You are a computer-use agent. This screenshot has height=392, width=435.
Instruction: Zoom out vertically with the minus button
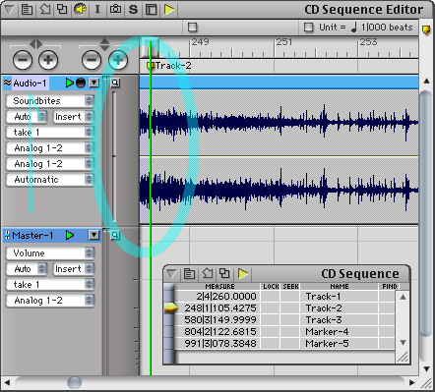point(92,60)
